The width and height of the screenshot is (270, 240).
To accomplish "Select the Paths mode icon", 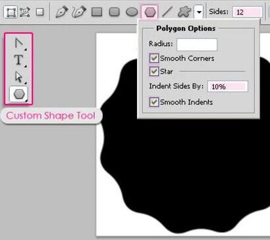I will click(24, 12).
